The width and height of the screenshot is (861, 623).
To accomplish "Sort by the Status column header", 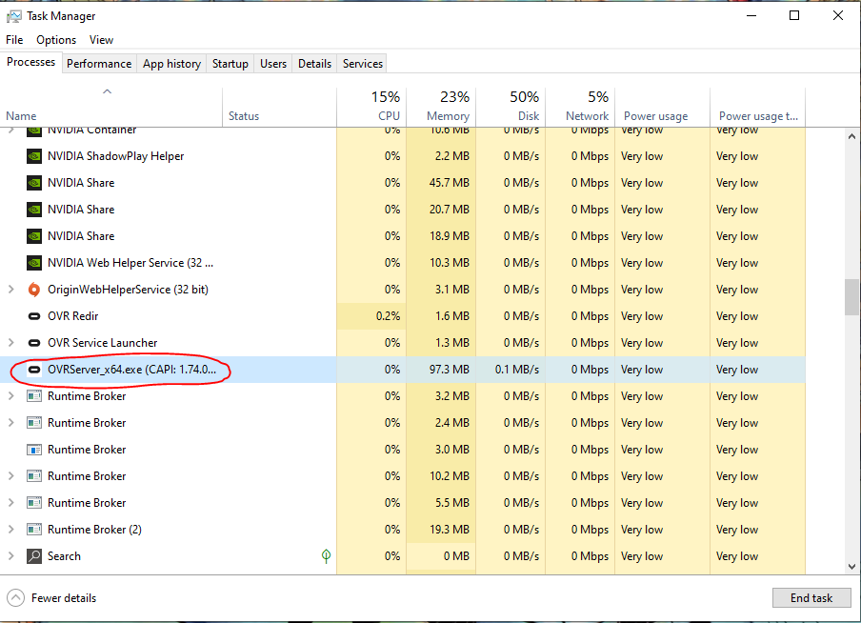I will click(x=279, y=107).
